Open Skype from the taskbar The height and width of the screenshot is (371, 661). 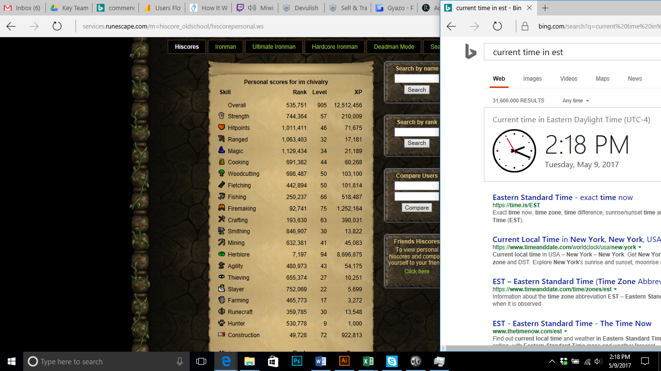point(392,361)
